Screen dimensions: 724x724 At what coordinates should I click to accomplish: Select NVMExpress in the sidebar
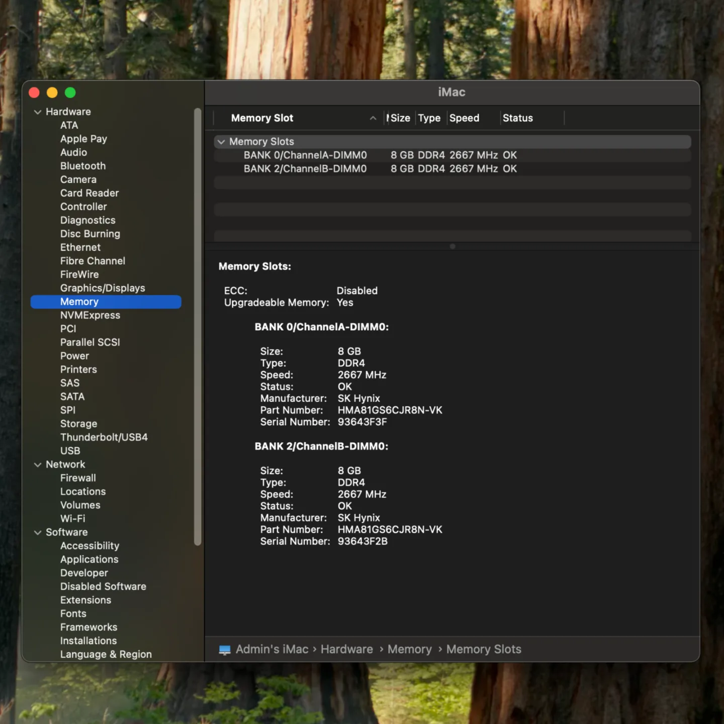pyautogui.click(x=90, y=315)
